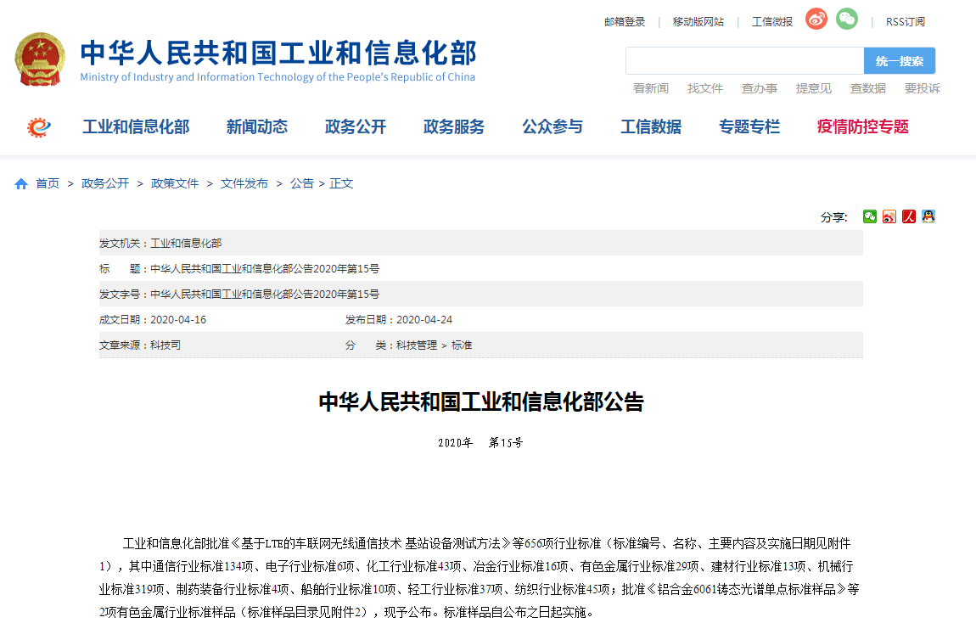Select the 工信数据 menu item
This screenshot has width=976, height=623.
650,127
